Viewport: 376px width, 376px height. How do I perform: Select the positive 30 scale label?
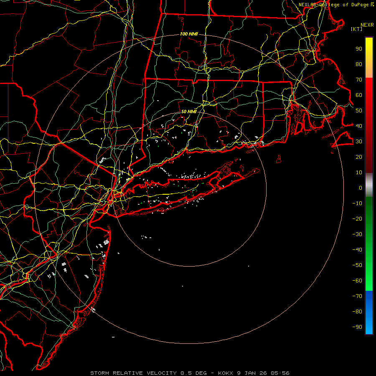359,142
